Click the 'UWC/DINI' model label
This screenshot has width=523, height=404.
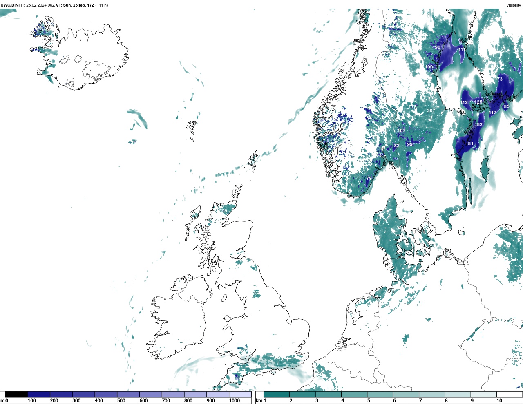click(x=10, y=5)
